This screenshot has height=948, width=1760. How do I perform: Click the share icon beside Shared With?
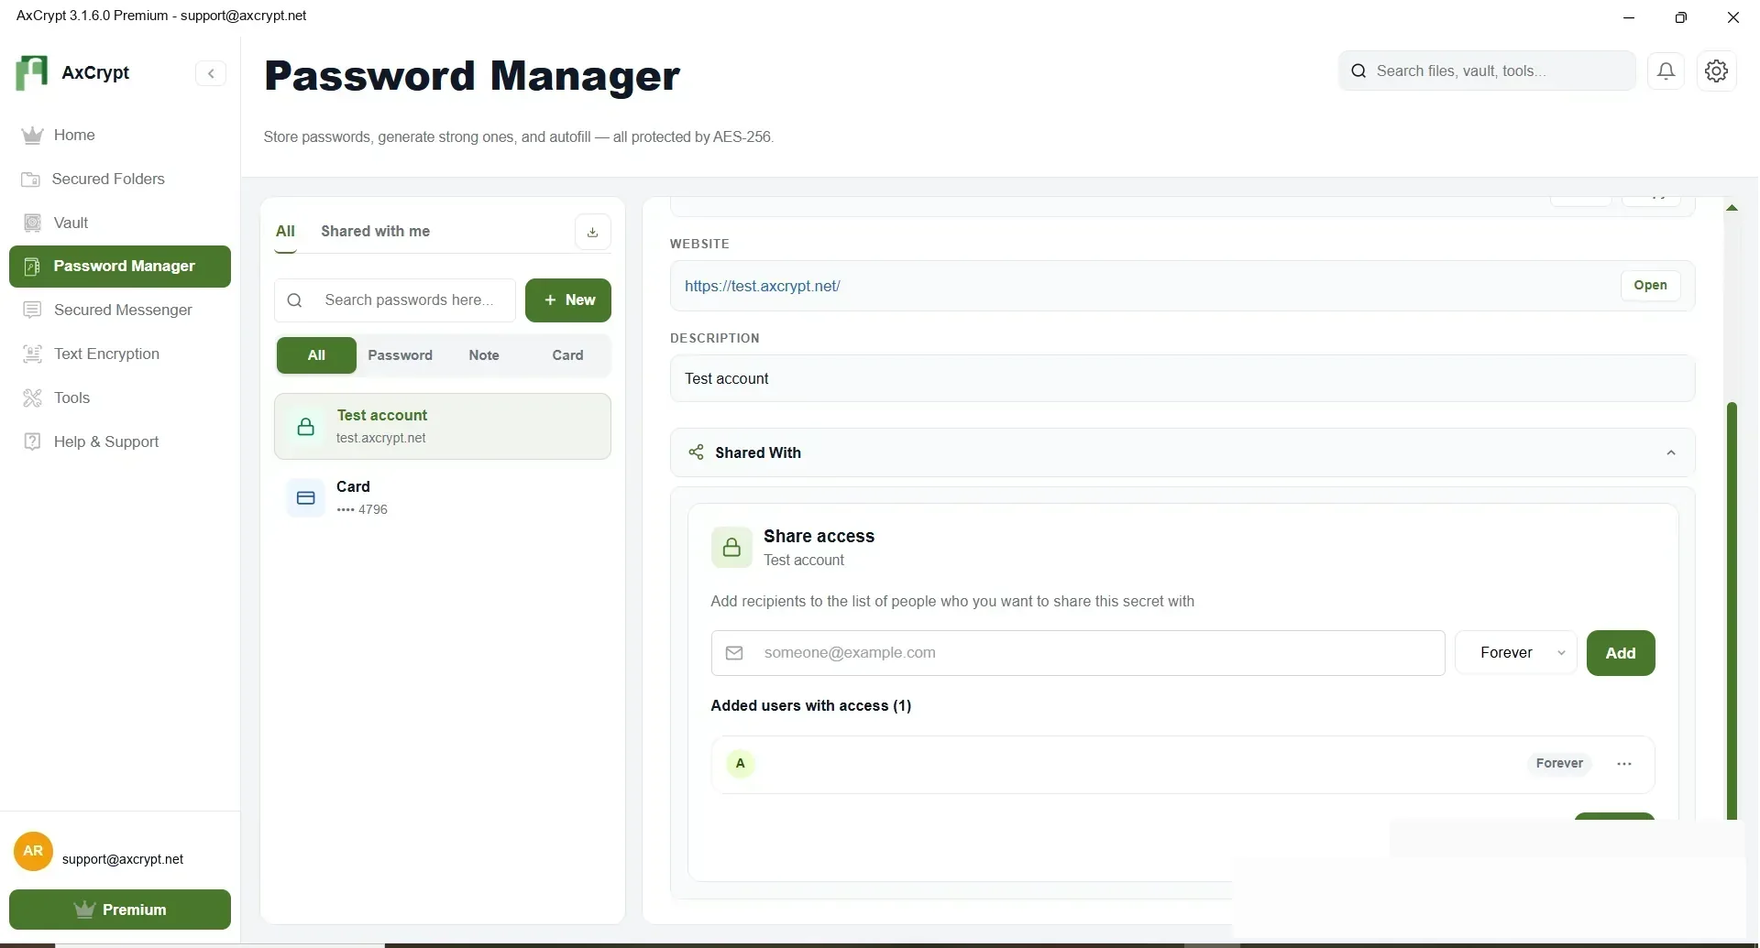click(697, 452)
